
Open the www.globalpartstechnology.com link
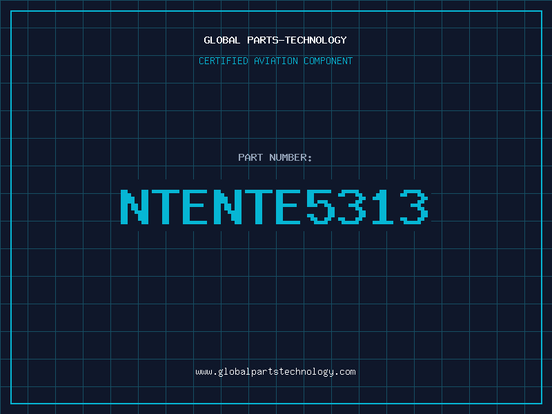pyautogui.click(x=275, y=372)
